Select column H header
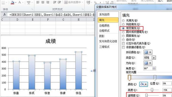This screenshot has height=97, width=172. (x=79, y=20)
